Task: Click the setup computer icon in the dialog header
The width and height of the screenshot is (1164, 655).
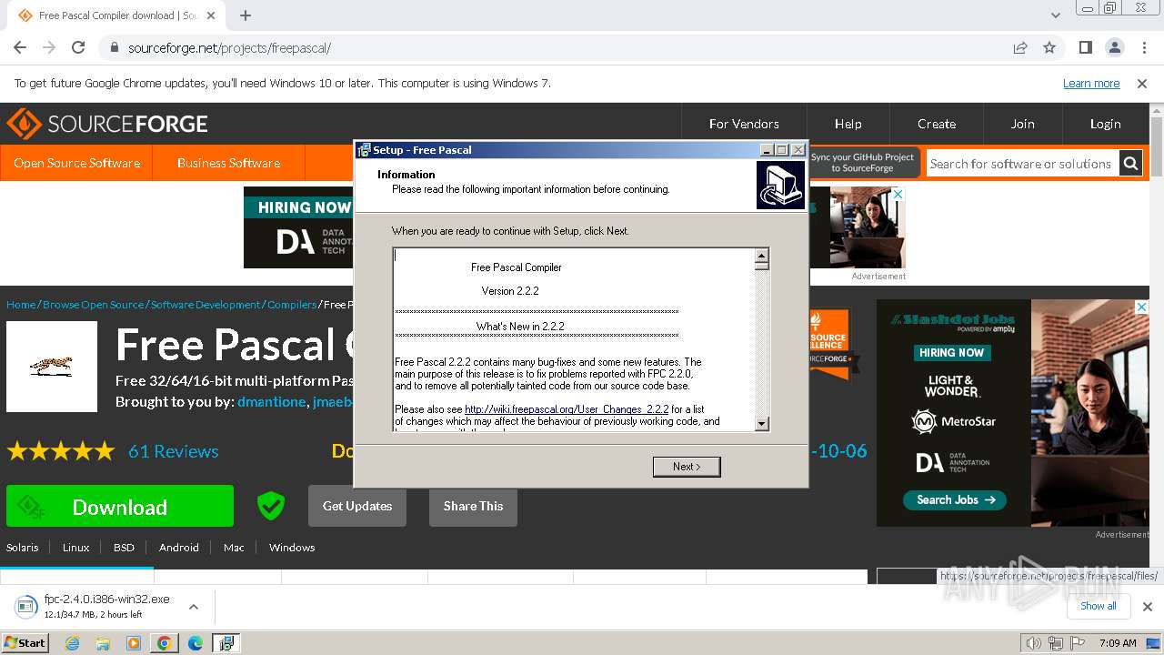Action: pos(780,185)
